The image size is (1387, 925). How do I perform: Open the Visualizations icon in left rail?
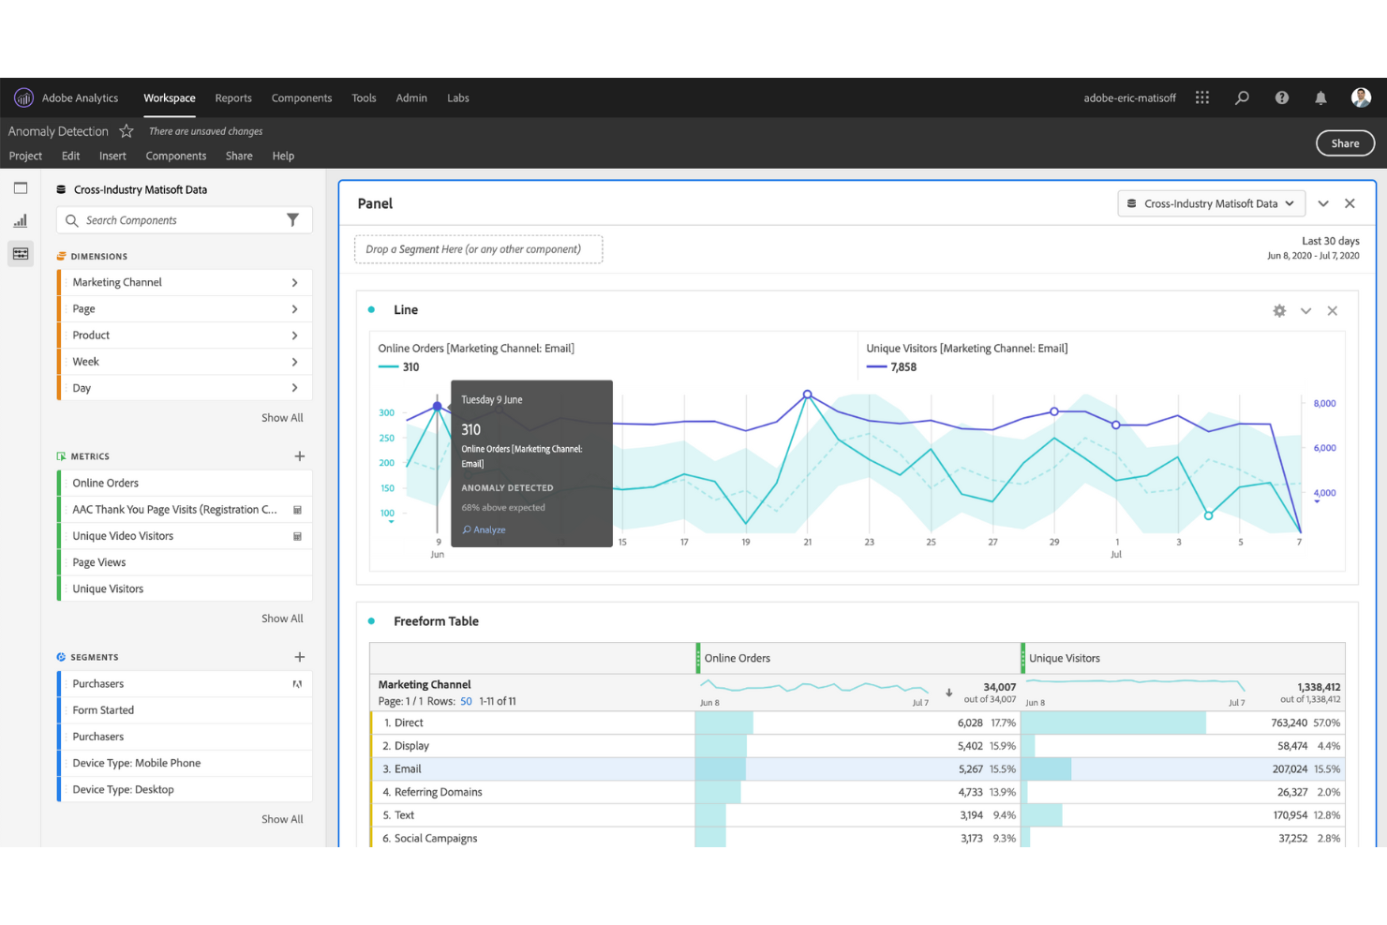pyautogui.click(x=21, y=221)
